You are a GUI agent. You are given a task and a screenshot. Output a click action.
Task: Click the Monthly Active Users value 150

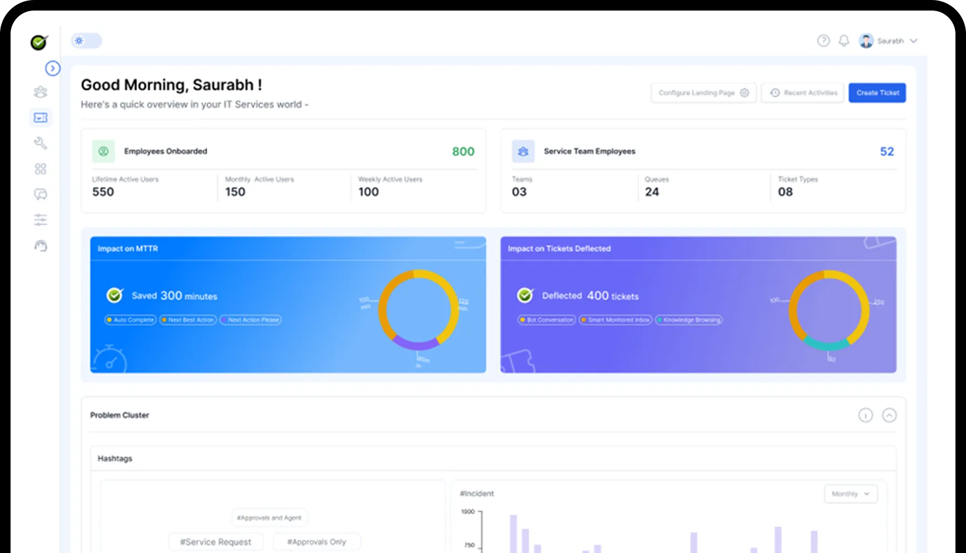click(235, 192)
